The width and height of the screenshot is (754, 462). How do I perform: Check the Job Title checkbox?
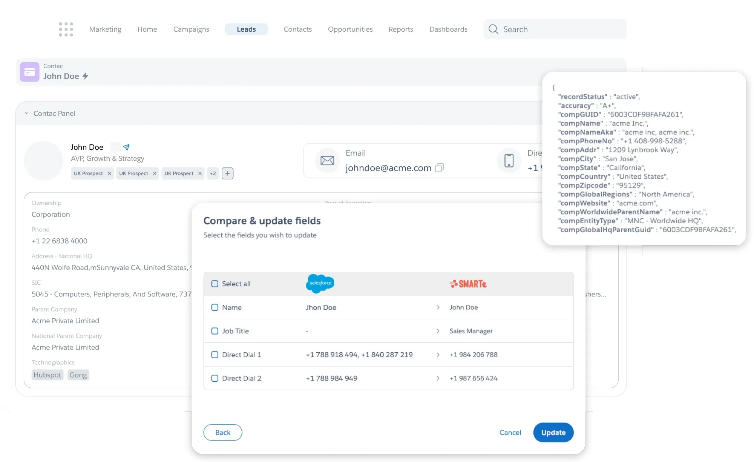coord(215,331)
